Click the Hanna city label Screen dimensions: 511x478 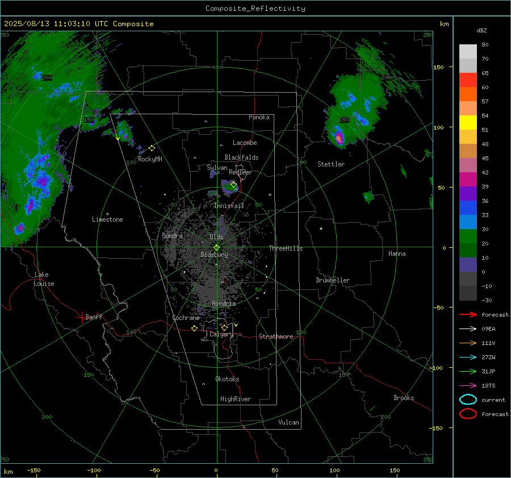click(x=397, y=253)
